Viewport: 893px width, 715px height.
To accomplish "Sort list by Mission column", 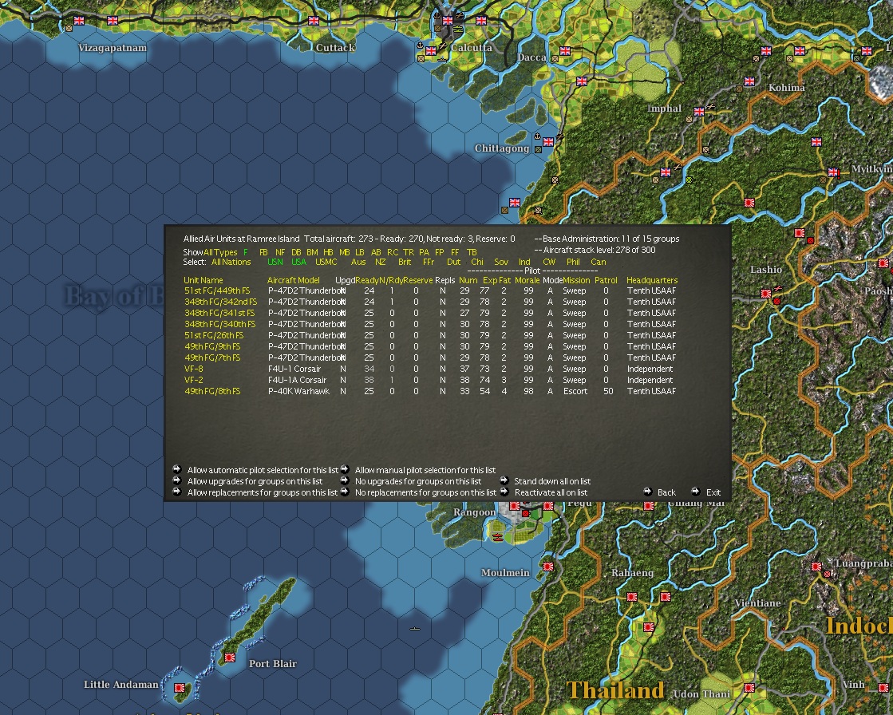I will point(576,280).
